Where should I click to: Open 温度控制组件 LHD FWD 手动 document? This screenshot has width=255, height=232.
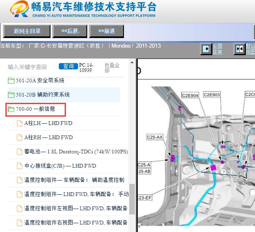[x=76, y=194]
